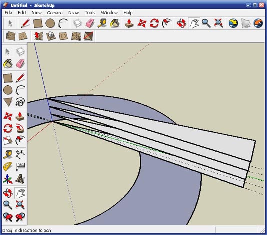
Task: Select the Flip Edge sandbox tool
Action: pos(88,36)
